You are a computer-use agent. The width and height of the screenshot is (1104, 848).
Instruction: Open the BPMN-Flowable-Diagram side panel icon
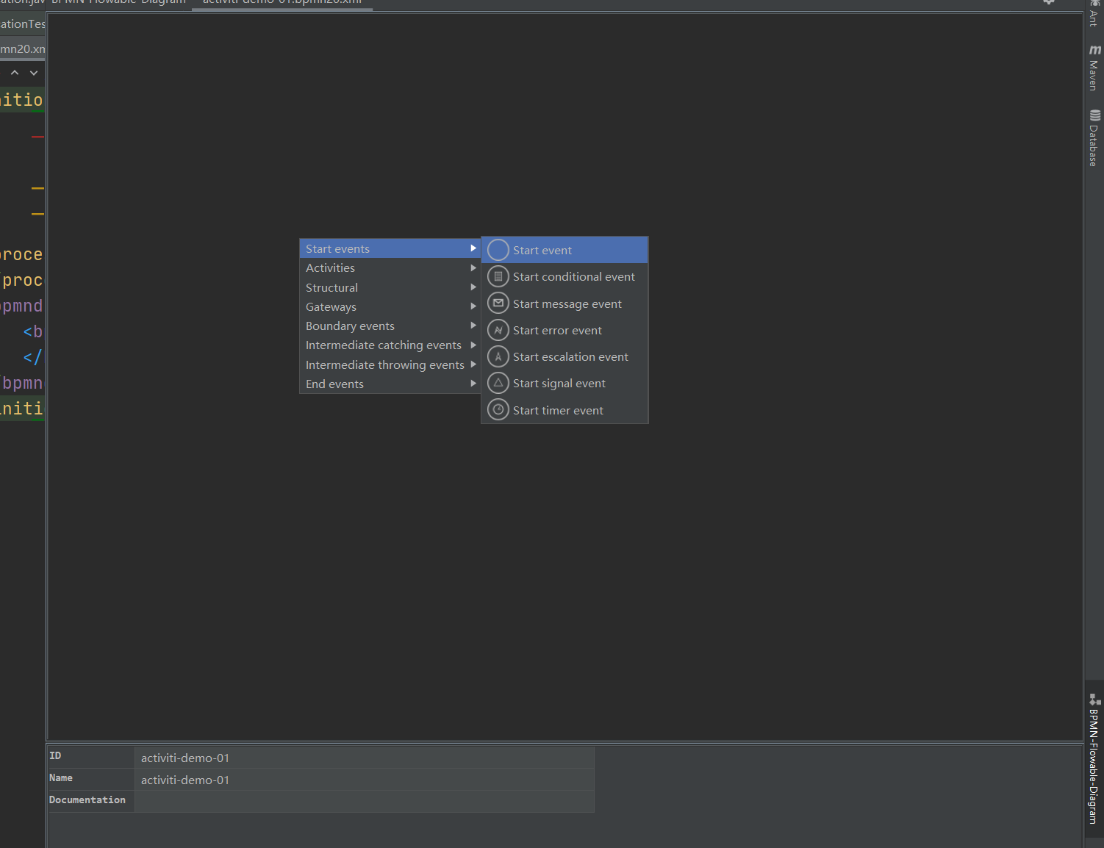(1094, 700)
